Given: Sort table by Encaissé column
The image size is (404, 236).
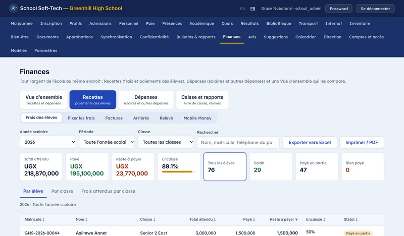Looking at the screenshot, I should (316, 219).
